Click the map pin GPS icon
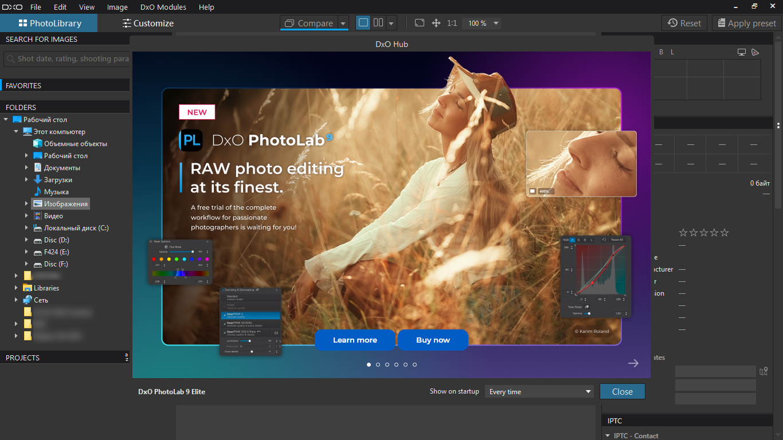 [x=763, y=371]
